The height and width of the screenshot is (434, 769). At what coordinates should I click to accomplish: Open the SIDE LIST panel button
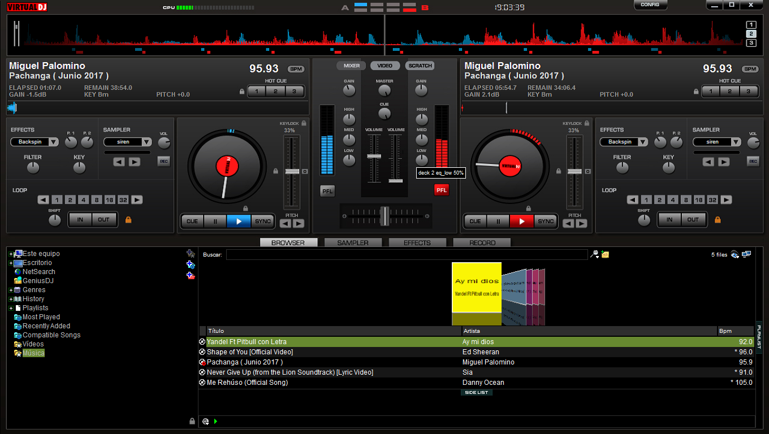click(x=476, y=392)
